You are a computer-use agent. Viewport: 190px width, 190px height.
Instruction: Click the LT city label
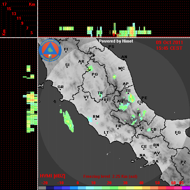[106, 133]
